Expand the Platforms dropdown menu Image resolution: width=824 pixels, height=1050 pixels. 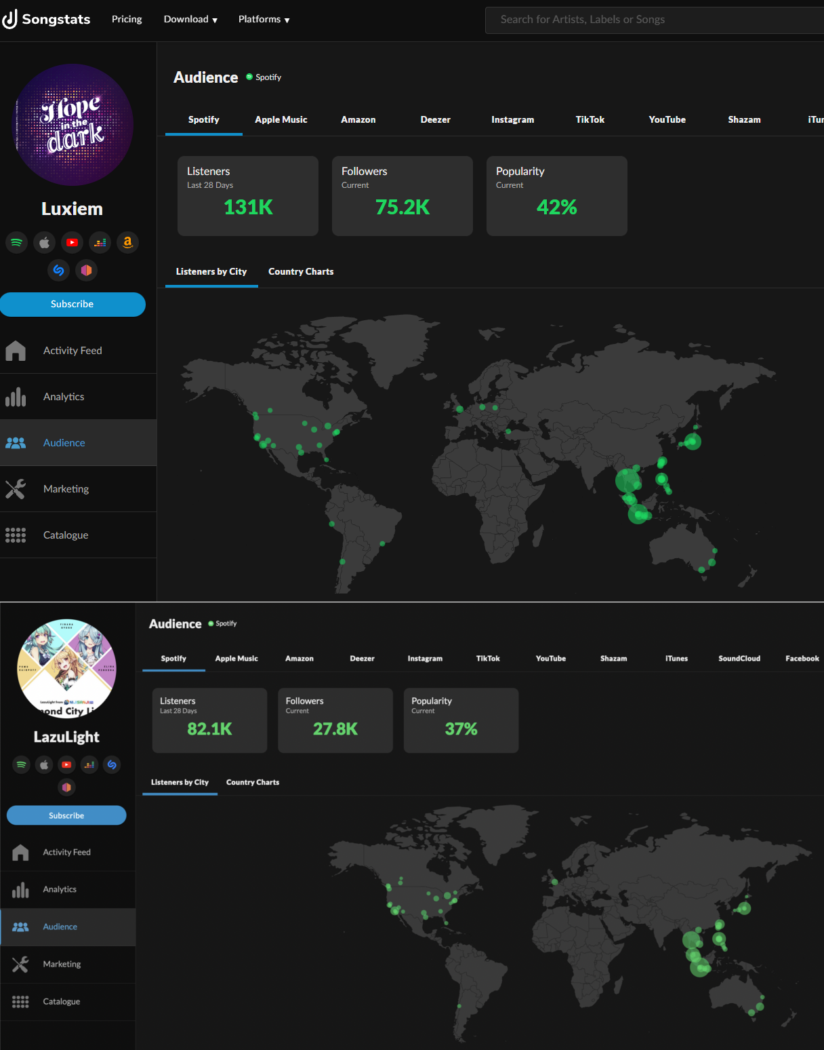point(264,19)
